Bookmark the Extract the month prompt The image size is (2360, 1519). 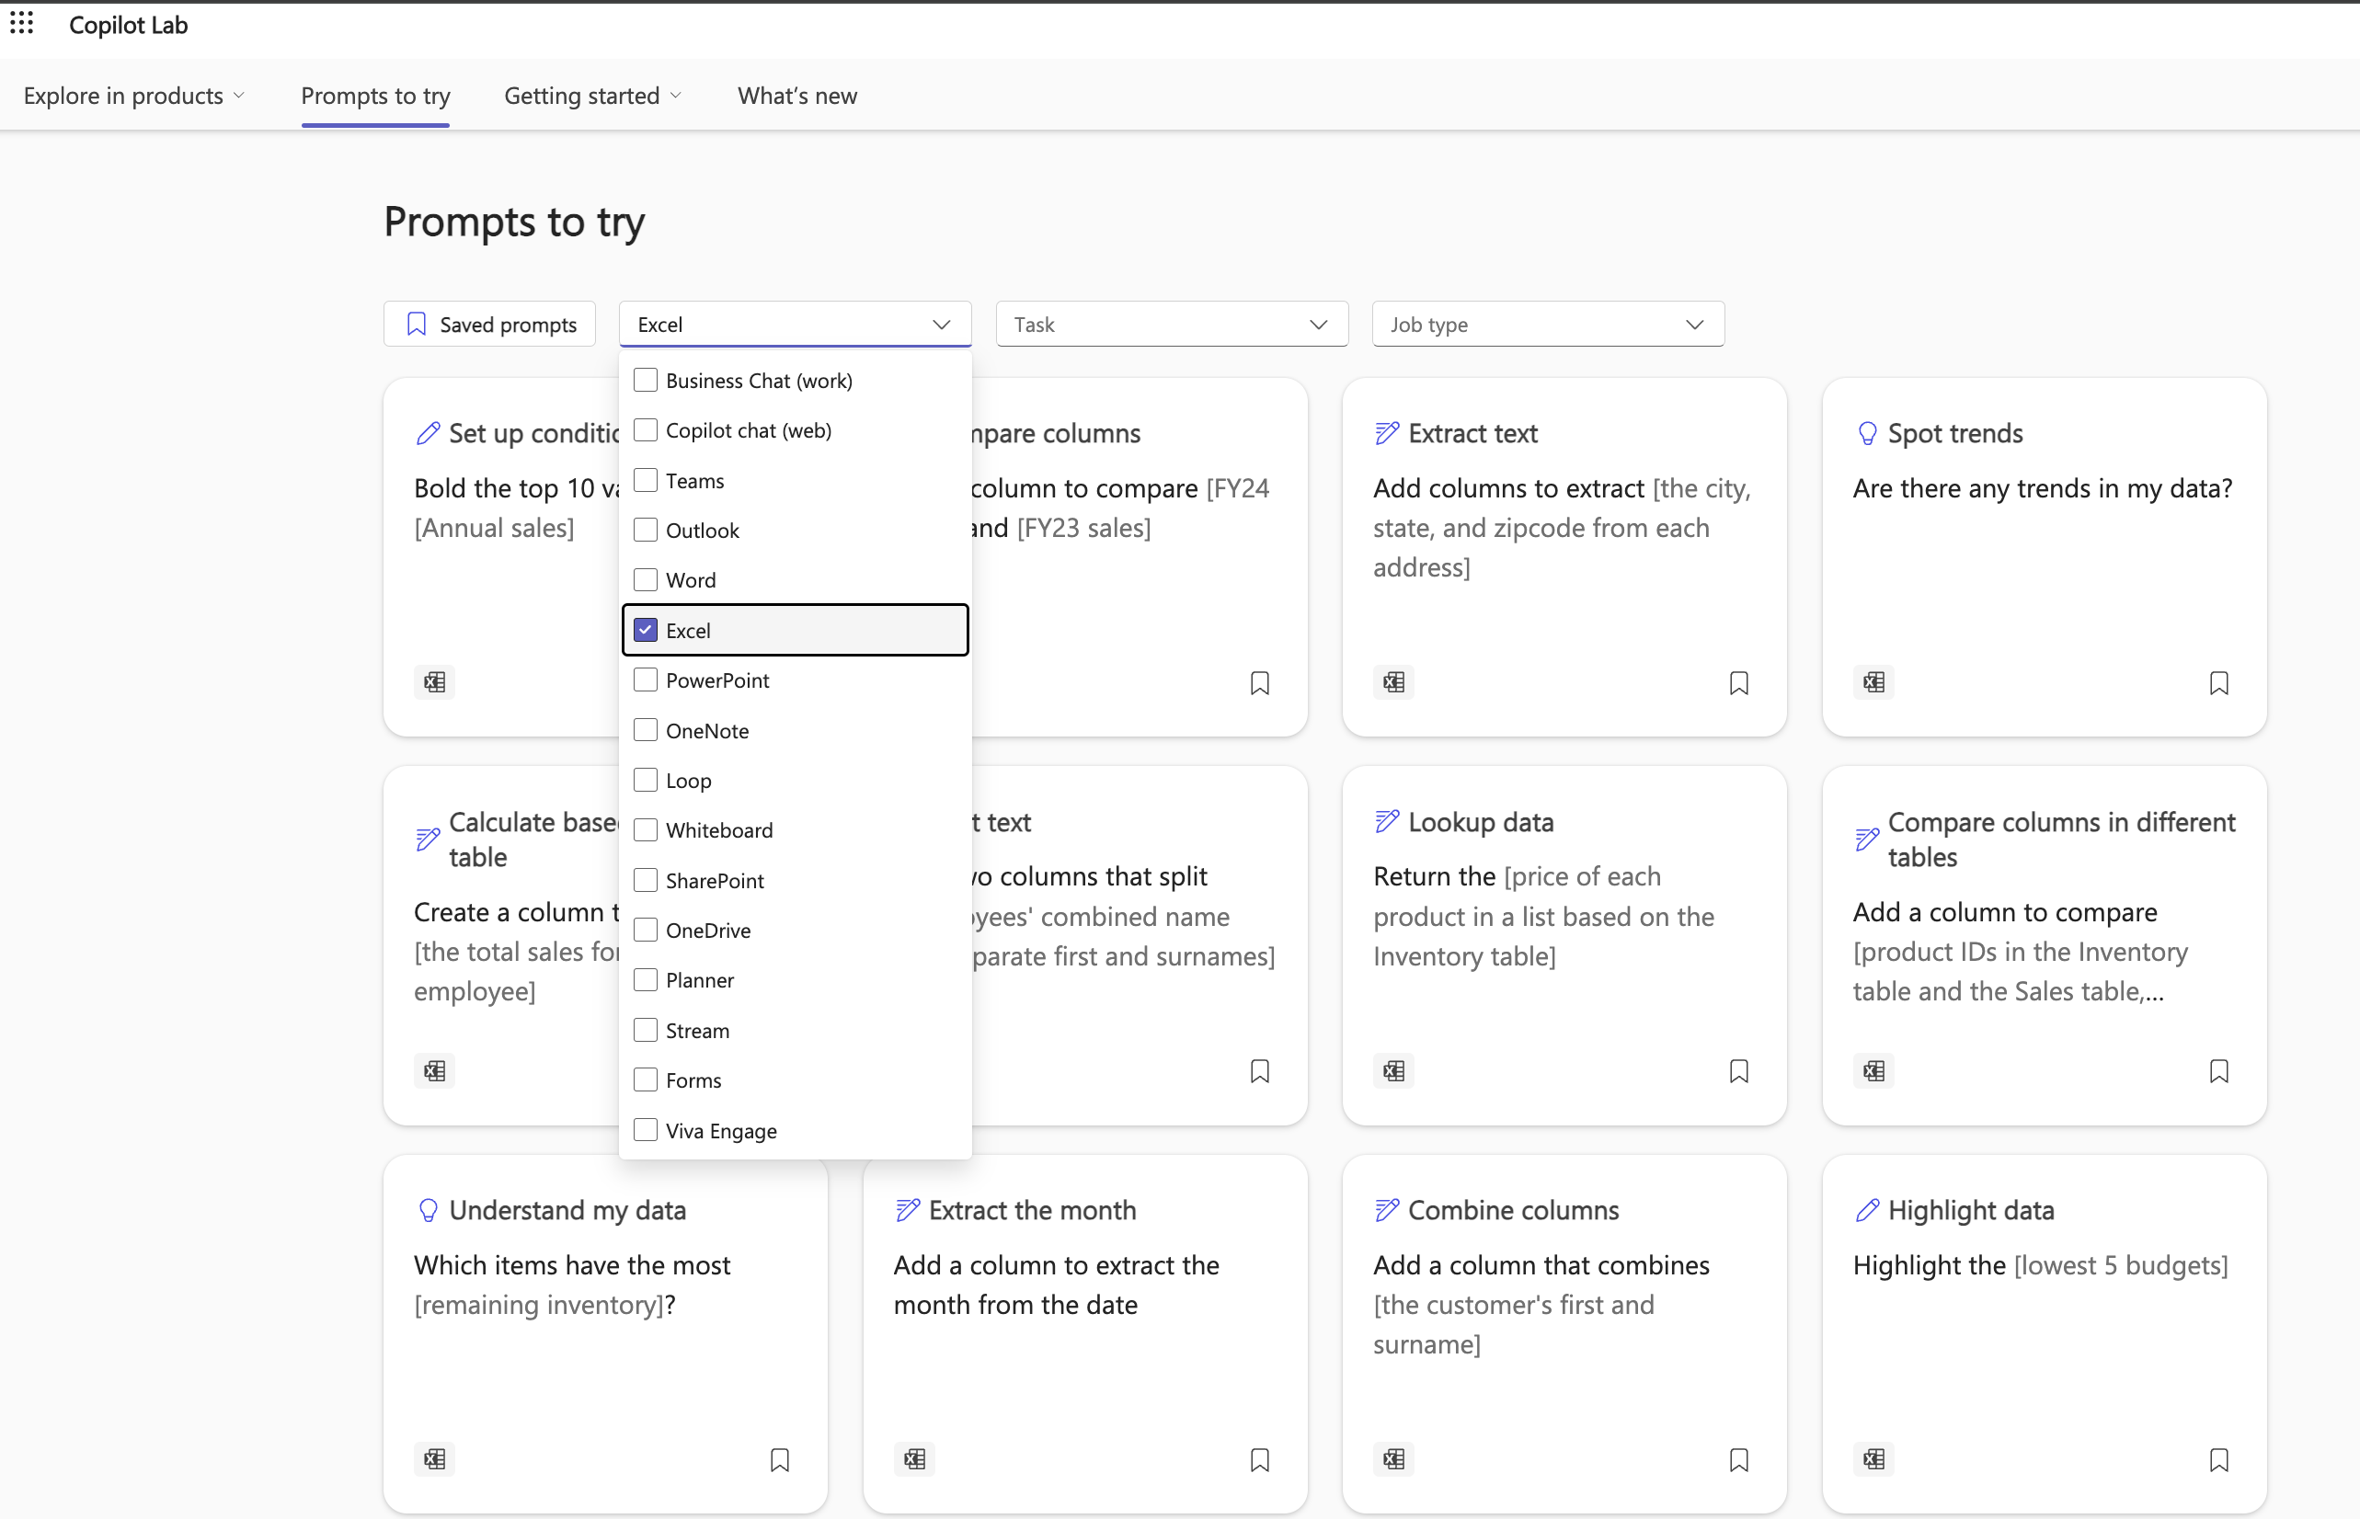coord(1259,1460)
